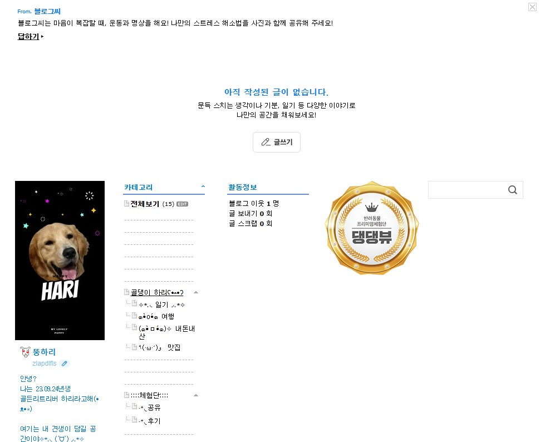Screen dimensions: 560x442
Task: Collapse the ::::체험단:::: category group
Action: pyautogui.click(x=196, y=395)
